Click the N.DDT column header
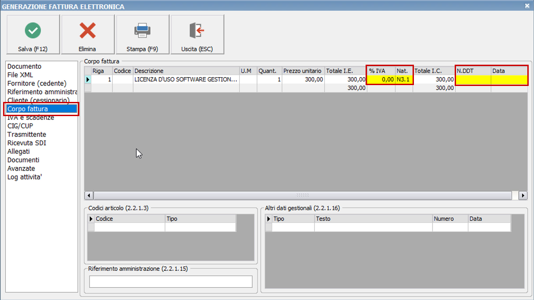 click(473, 71)
